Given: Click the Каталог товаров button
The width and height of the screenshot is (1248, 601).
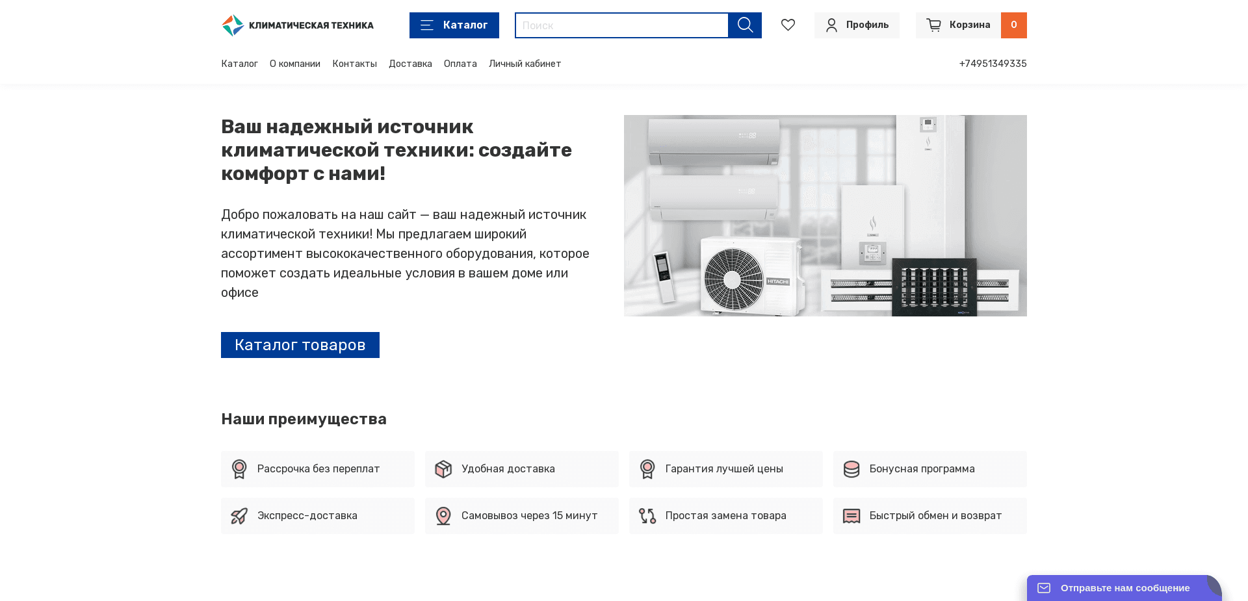Looking at the screenshot, I should (300, 345).
